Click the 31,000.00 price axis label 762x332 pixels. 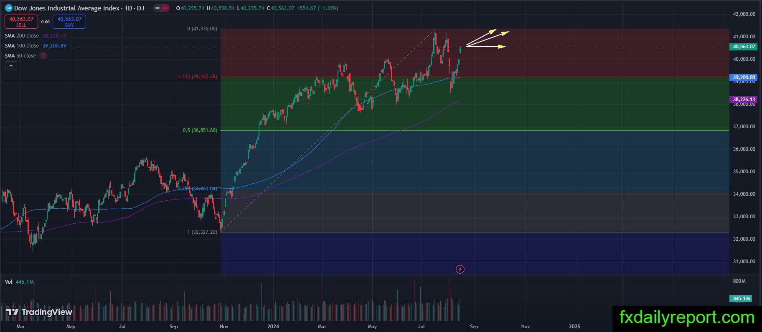[x=744, y=262]
